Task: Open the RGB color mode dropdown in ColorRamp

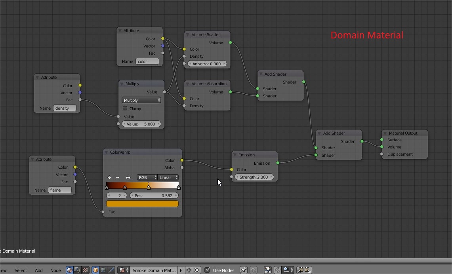Action: pos(147,177)
